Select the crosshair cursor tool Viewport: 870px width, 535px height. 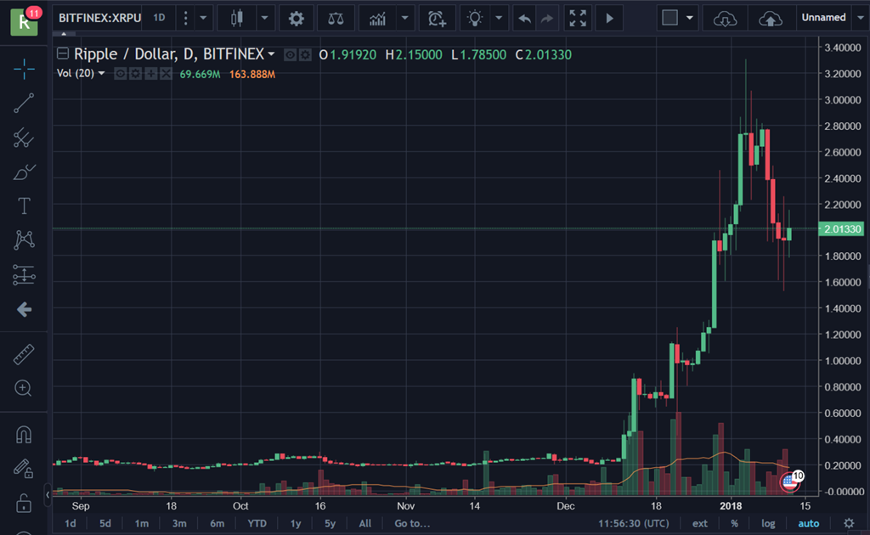click(24, 69)
